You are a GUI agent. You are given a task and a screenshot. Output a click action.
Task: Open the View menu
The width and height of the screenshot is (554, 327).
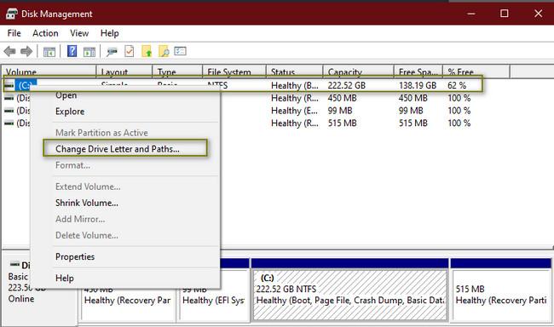point(79,33)
